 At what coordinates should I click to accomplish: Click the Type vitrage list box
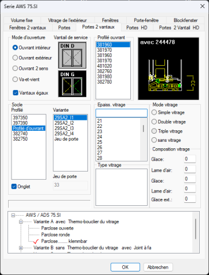tap(122, 187)
